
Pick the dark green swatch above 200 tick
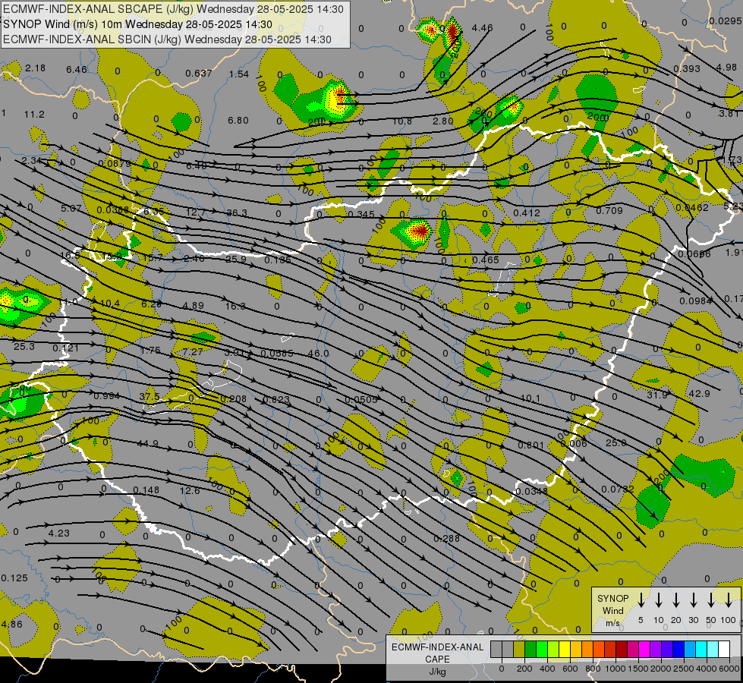tap(530, 649)
